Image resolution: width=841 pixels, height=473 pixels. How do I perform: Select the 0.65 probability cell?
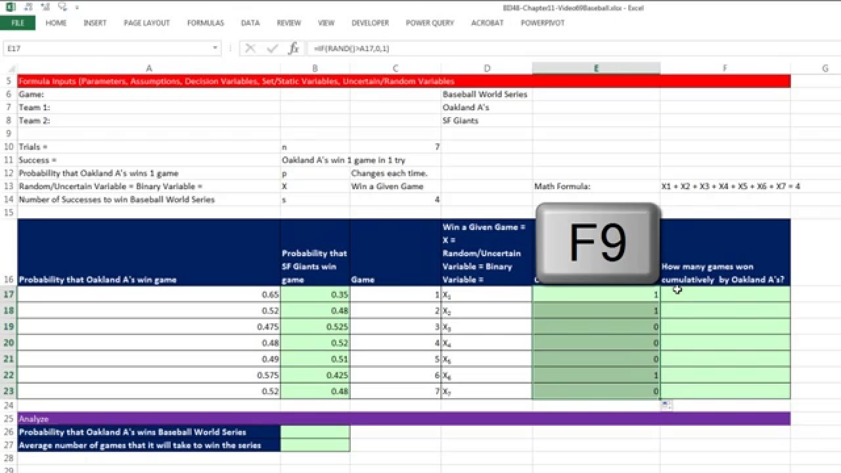click(x=149, y=294)
